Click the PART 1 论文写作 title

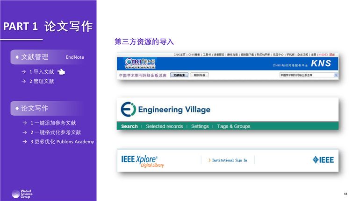[x=48, y=26]
